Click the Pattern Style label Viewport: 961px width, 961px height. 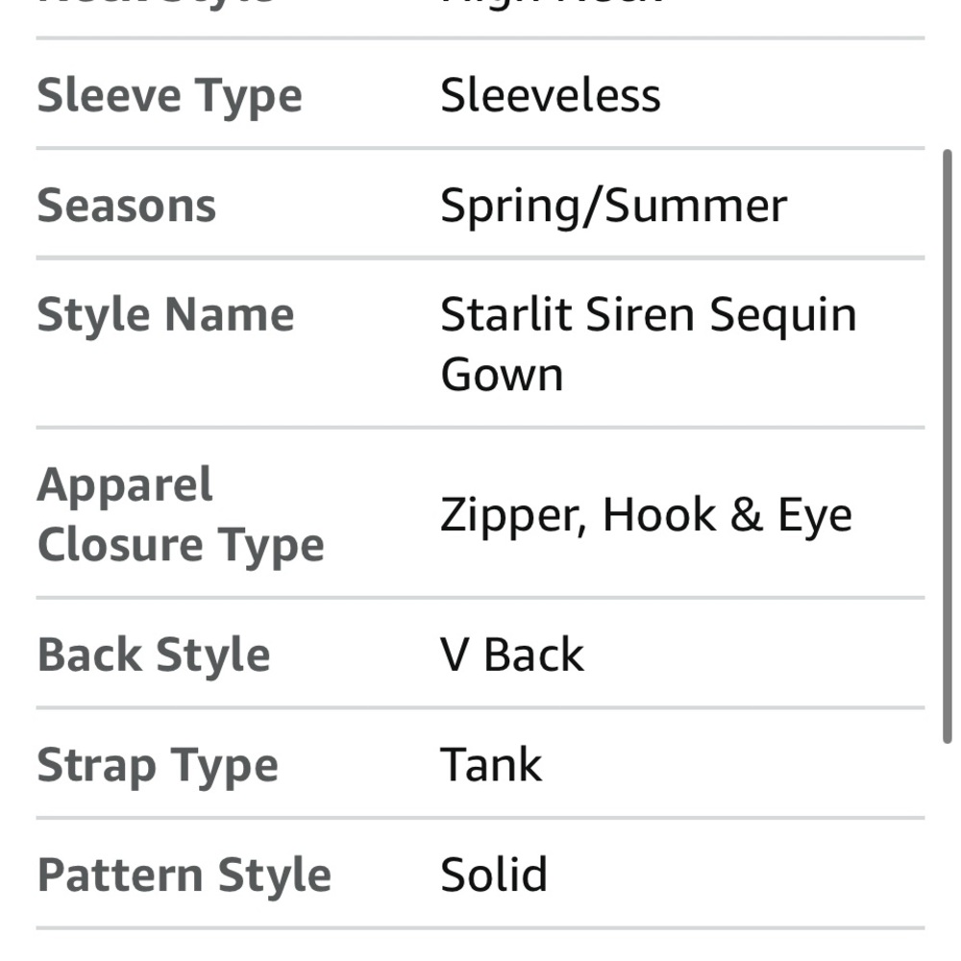coord(184,875)
